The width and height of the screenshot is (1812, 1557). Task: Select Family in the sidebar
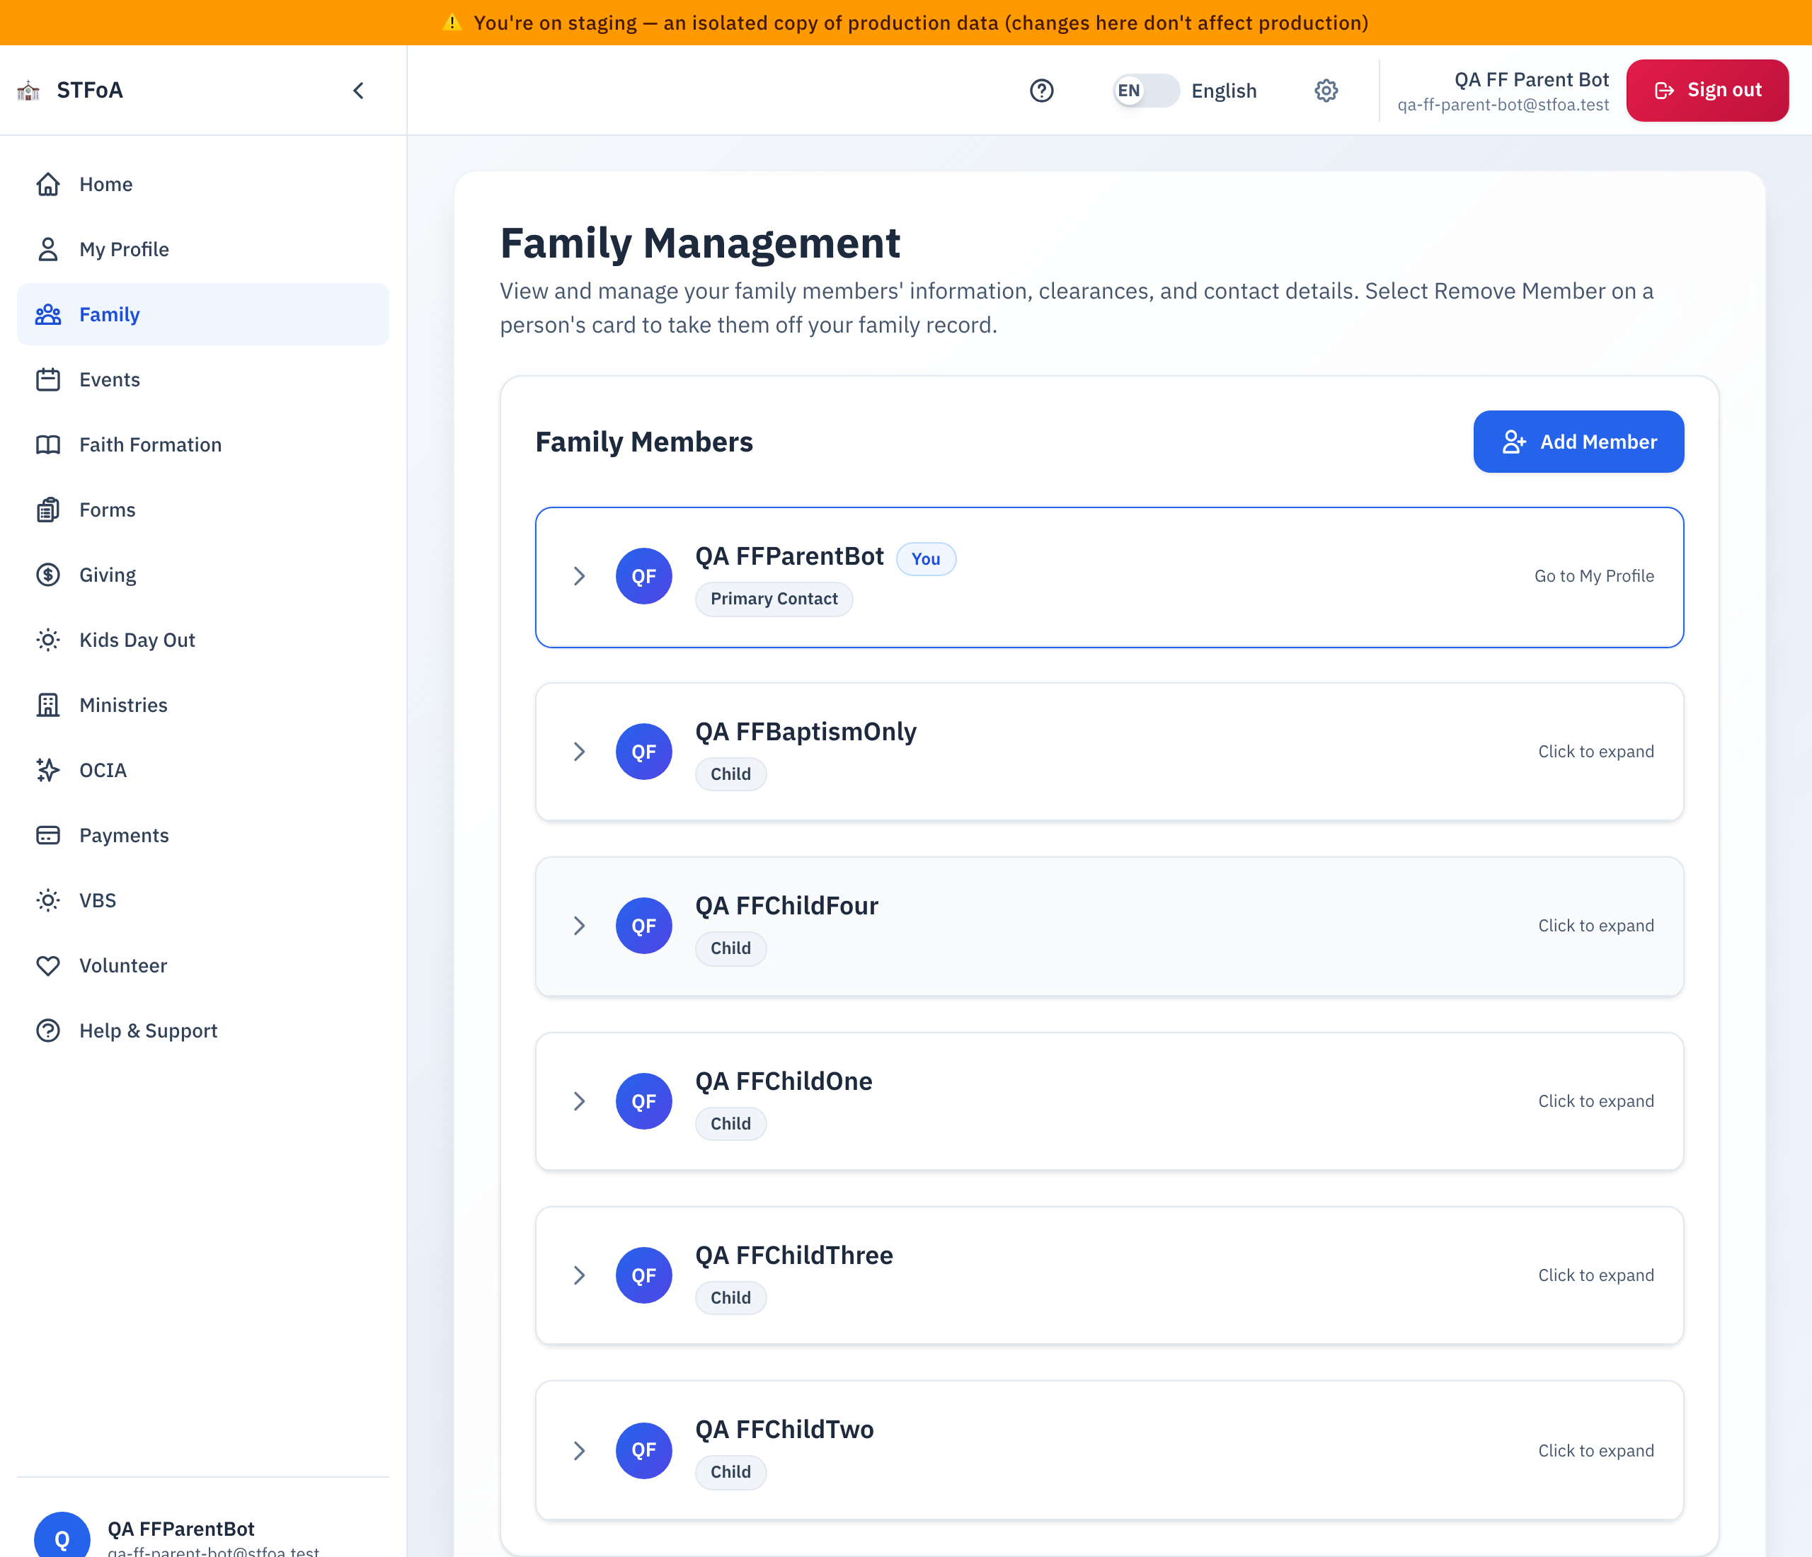coord(203,314)
